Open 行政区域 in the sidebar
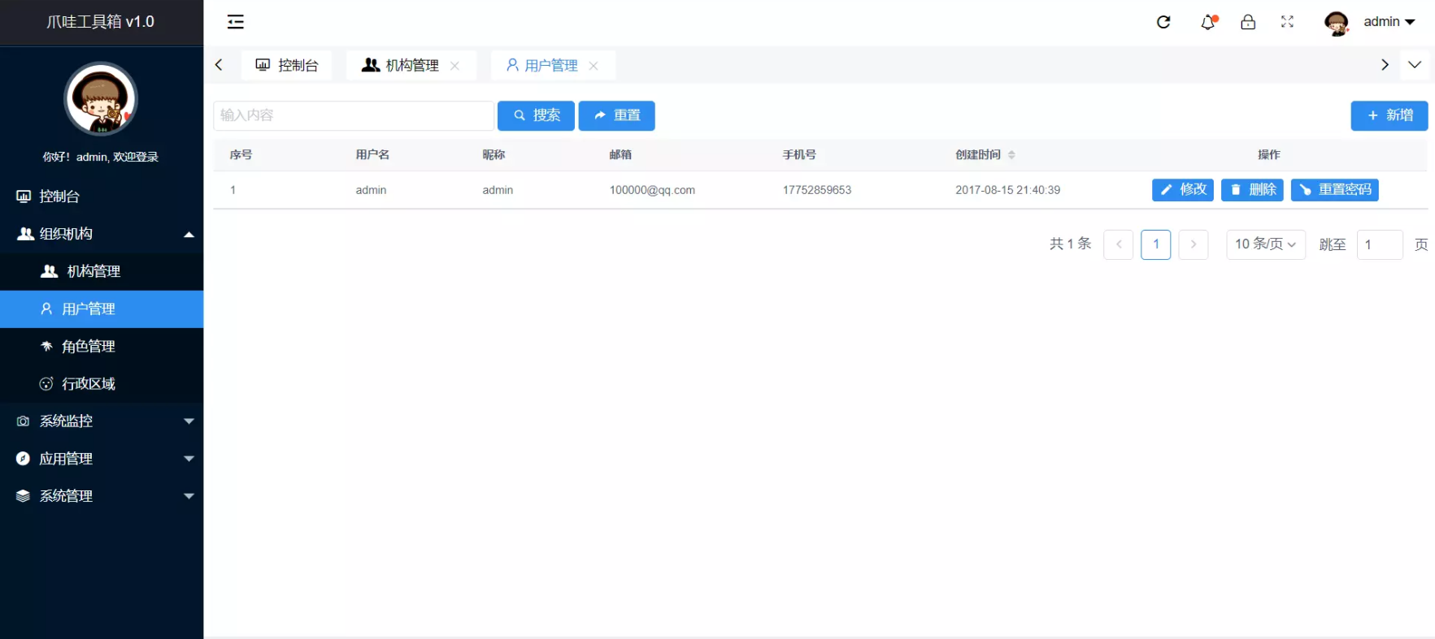 [102, 384]
